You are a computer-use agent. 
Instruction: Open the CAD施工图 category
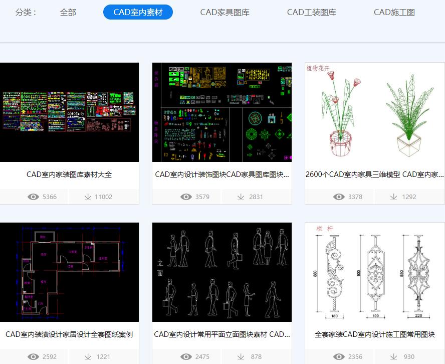pos(394,12)
